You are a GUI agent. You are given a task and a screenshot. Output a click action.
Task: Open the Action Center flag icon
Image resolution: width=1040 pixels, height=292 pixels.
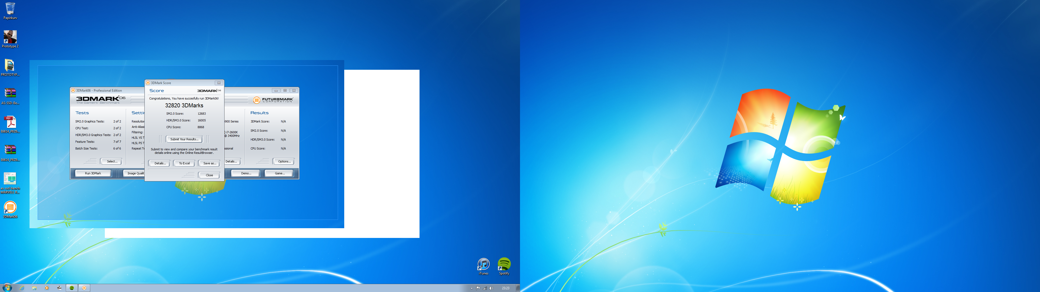pos(478,288)
